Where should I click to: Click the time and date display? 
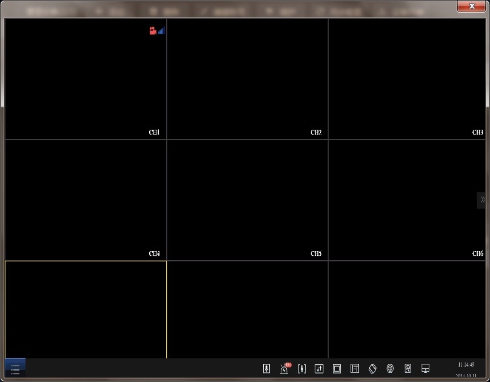tap(466, 369)
